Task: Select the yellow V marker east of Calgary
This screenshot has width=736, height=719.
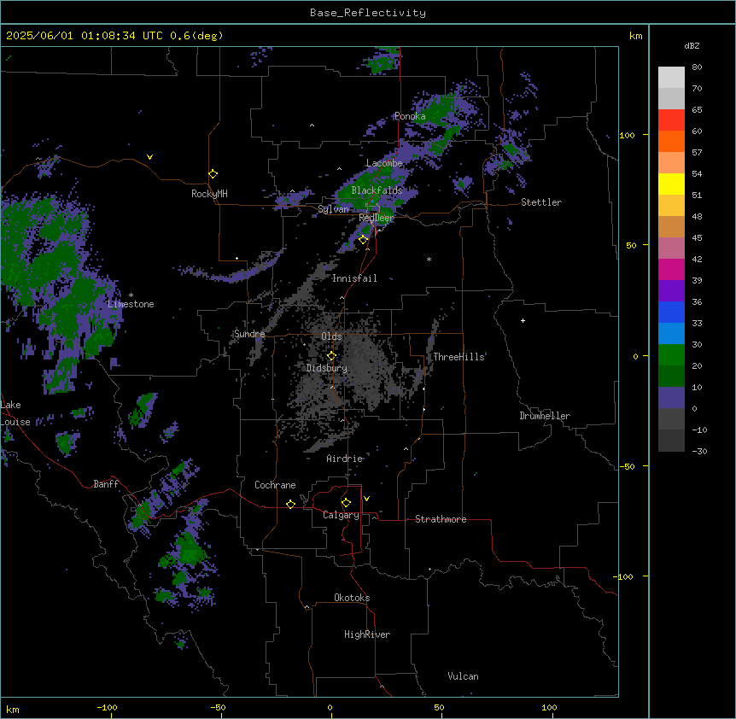Action: [366, 499]
